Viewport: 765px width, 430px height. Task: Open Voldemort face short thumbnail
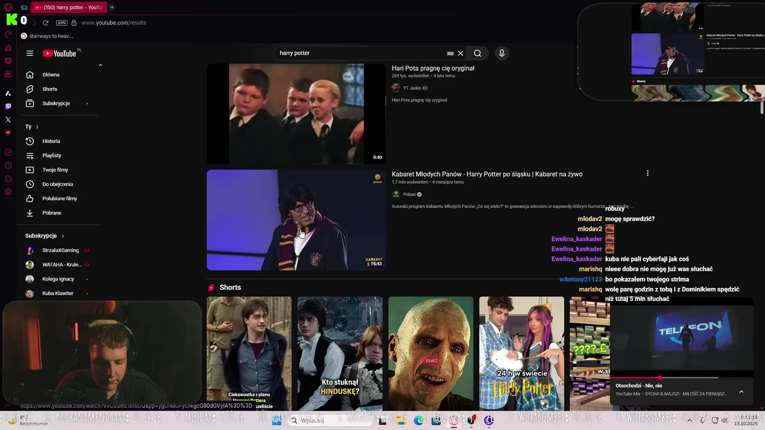pyautogui.click(x=431, y=354)
